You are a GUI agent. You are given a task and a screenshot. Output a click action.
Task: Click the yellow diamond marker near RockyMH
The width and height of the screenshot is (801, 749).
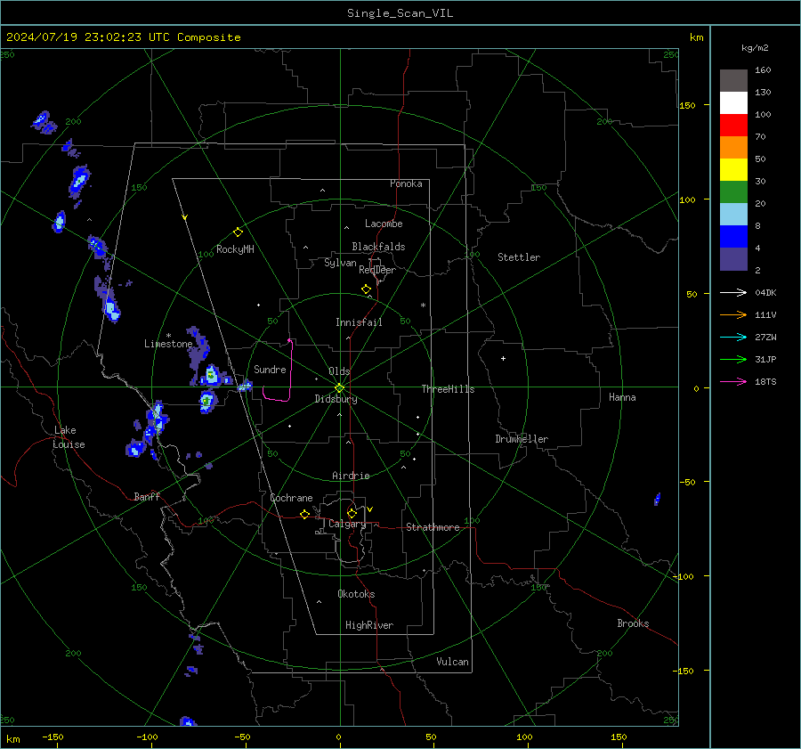coord(238,232)
